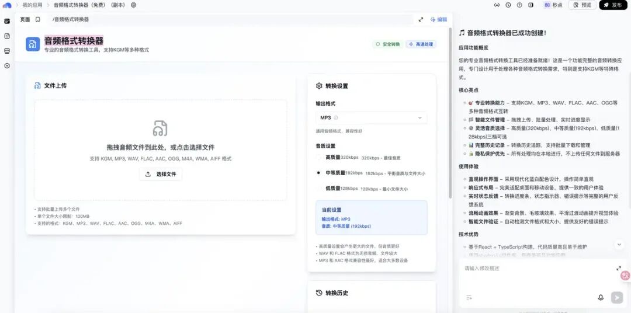Viewport: 631px width, 313px height.
Task: Click the cloud logo in top-left corner
Action: [7, 5]
